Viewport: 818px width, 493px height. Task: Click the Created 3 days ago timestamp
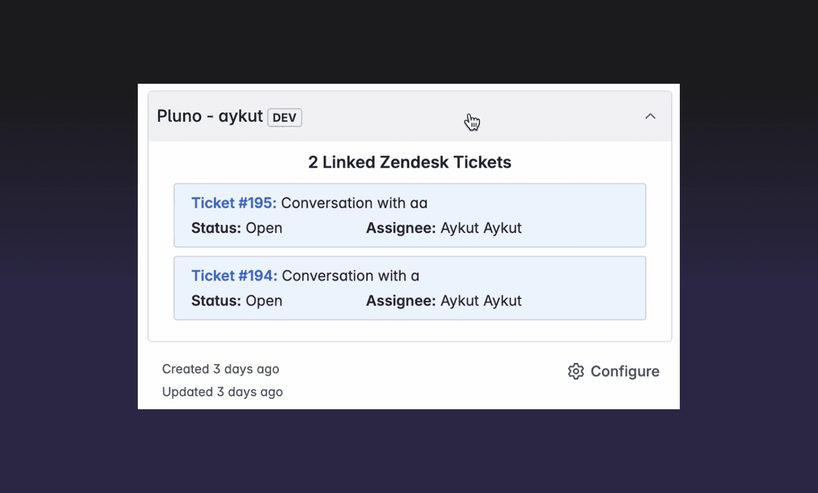[220, 369]
